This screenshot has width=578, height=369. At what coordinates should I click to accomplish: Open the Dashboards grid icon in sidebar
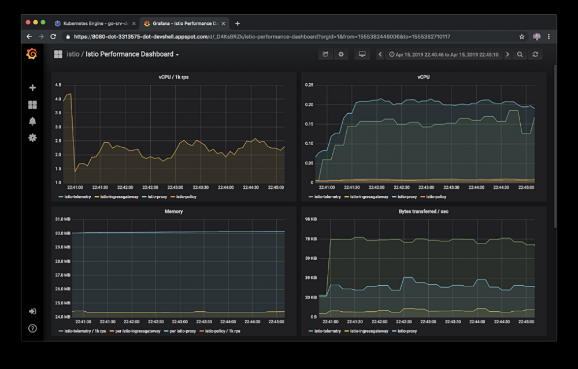tap(32, 105)
